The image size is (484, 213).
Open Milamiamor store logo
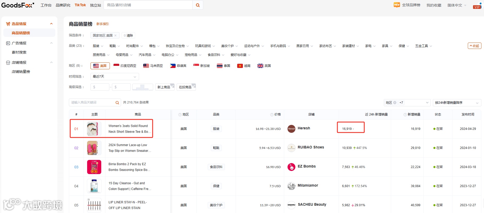click(x=291, y=186)
